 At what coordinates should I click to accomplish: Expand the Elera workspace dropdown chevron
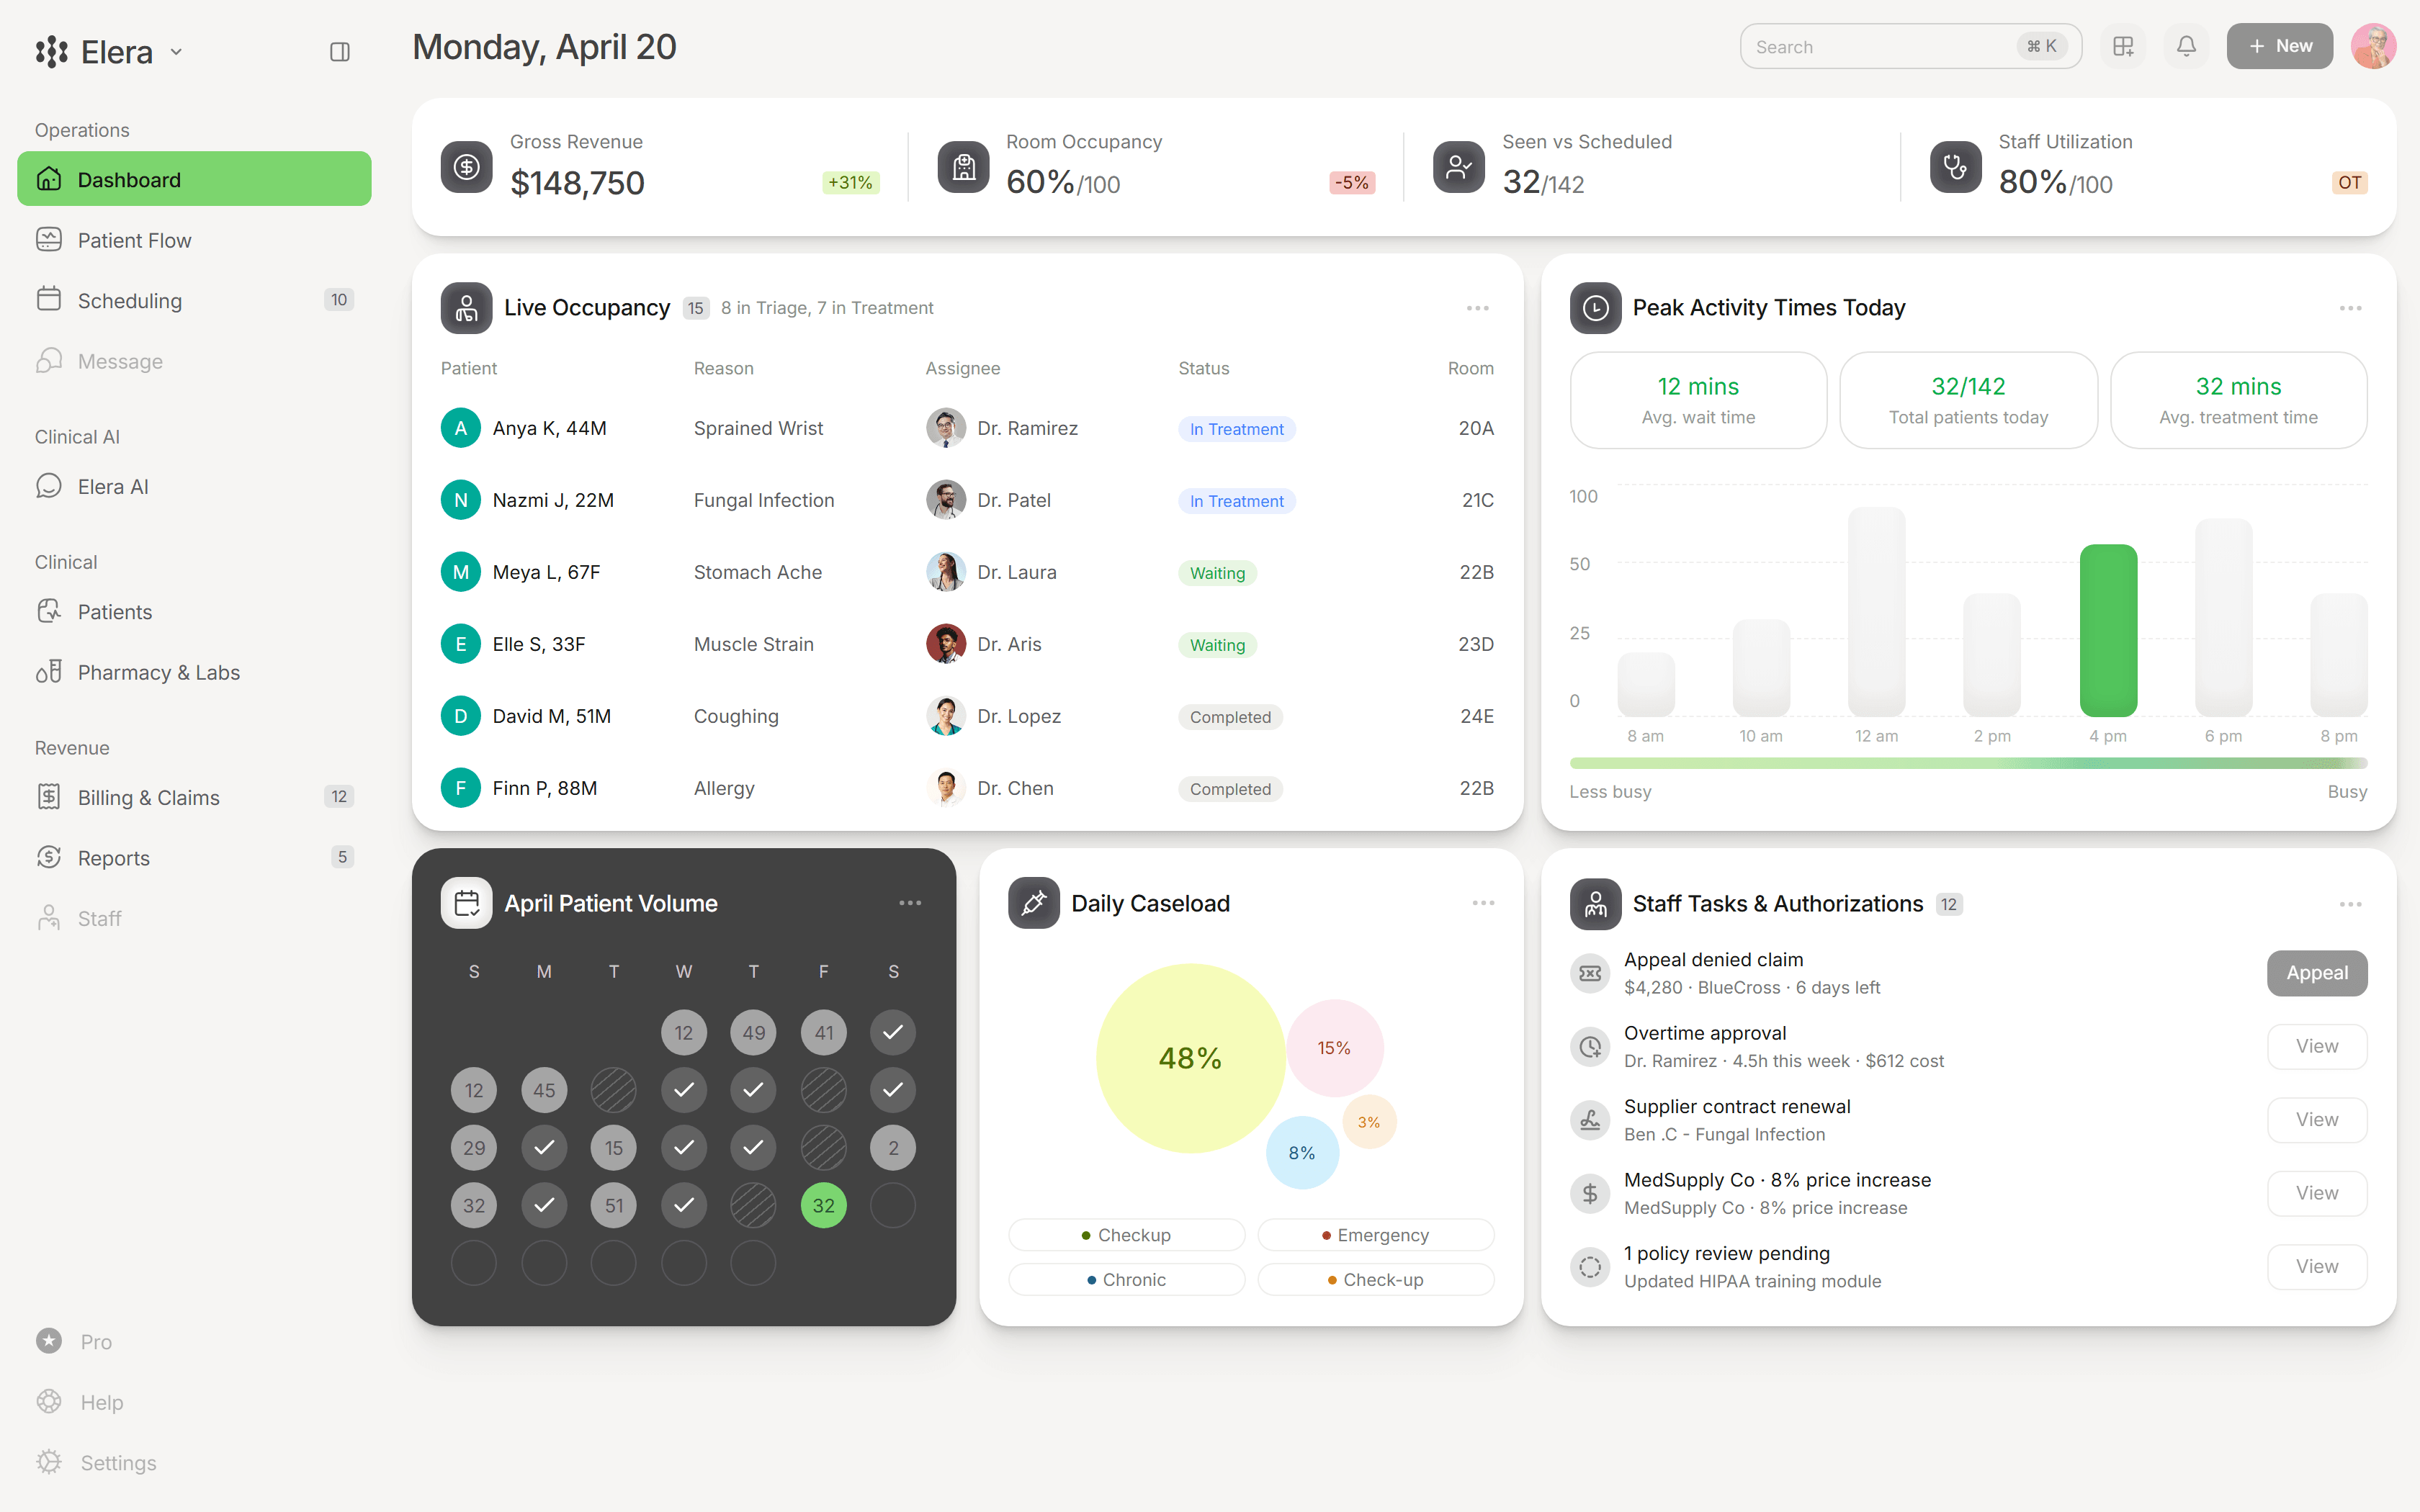tap(176, 51)
